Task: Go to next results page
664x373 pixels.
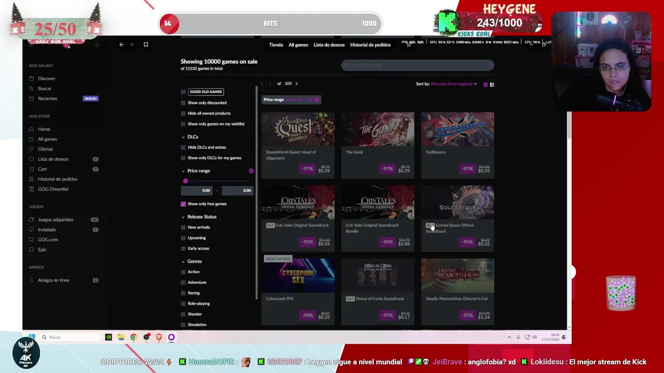Action: (296, 84)
